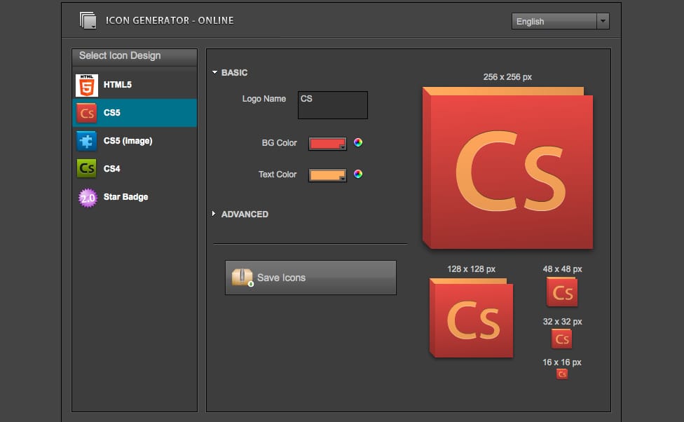Click the BASIC section heading text
This screenshot has height=422, width=684.
click(x=234, y=72)
